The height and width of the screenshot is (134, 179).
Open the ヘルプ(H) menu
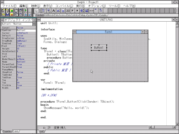129,6
